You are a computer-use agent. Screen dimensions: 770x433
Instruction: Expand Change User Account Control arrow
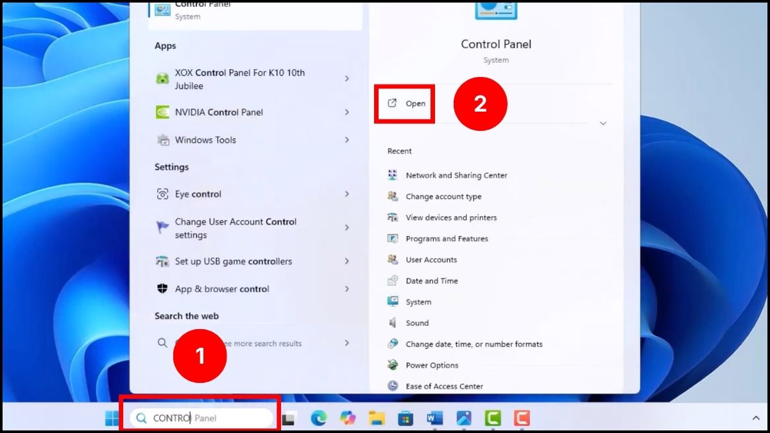[x=347, y=228]
